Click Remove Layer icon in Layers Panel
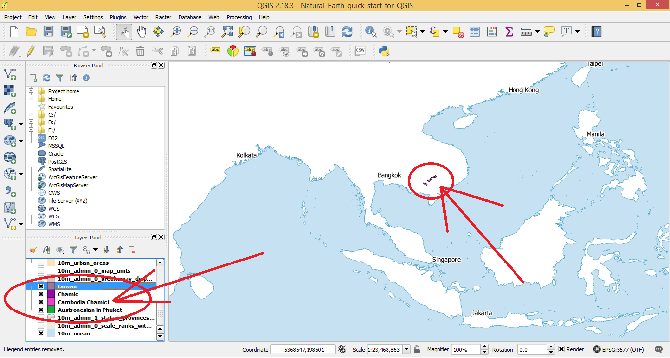The image size is (670, 358). [131, 250]
